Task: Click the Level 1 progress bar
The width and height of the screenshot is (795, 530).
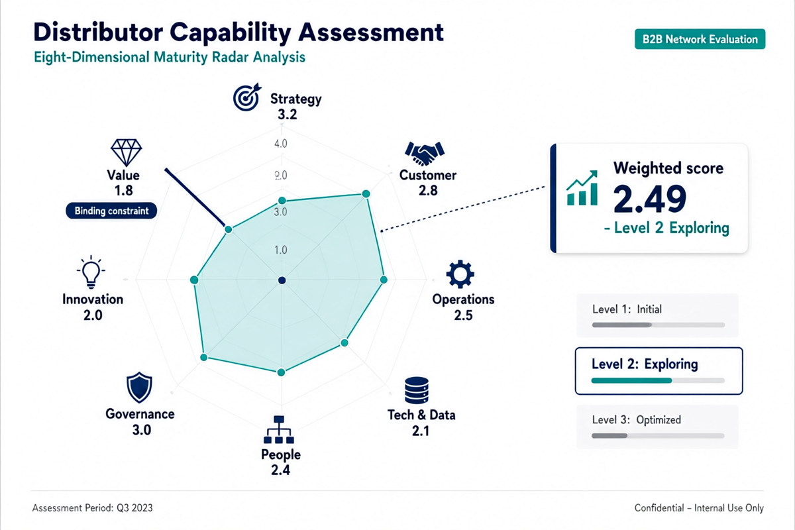Action: pos(658,325)
